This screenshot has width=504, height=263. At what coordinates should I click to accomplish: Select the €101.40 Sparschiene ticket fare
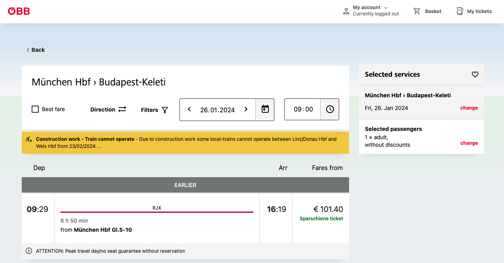321,213
